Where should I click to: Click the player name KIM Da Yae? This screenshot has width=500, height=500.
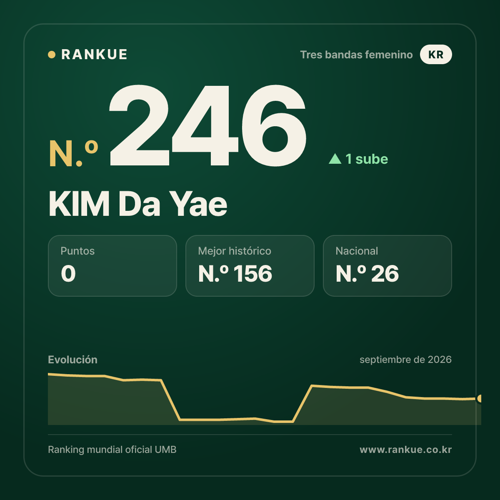click(x=138, y=204)
